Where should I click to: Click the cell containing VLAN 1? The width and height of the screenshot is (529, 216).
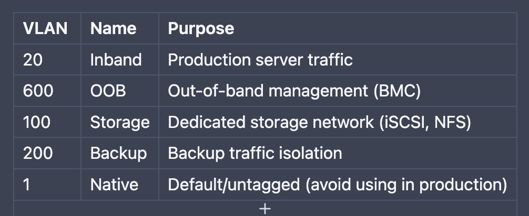point(47,185)
